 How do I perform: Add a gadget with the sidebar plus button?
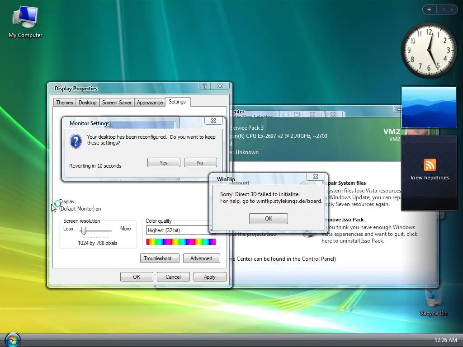429,9
